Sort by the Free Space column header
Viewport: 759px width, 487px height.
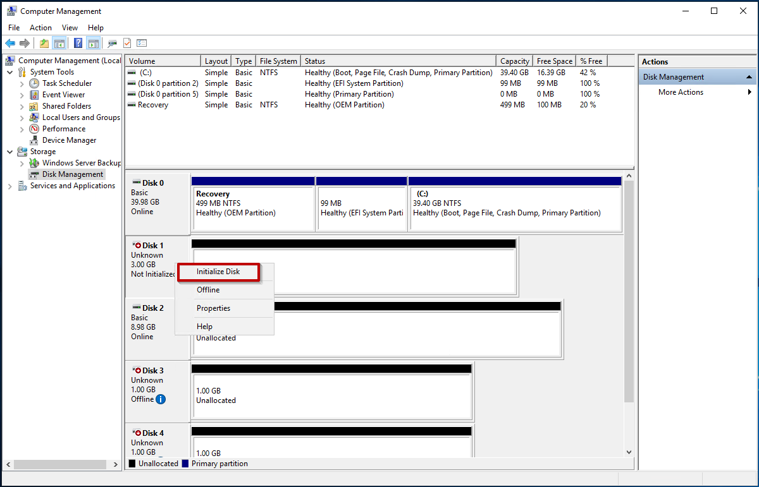pos(555,61)
